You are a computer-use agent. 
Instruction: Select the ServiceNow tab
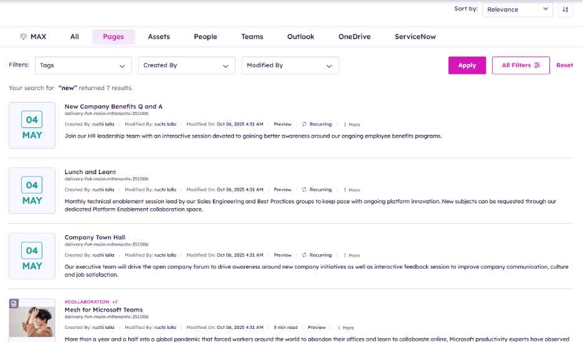415,37
